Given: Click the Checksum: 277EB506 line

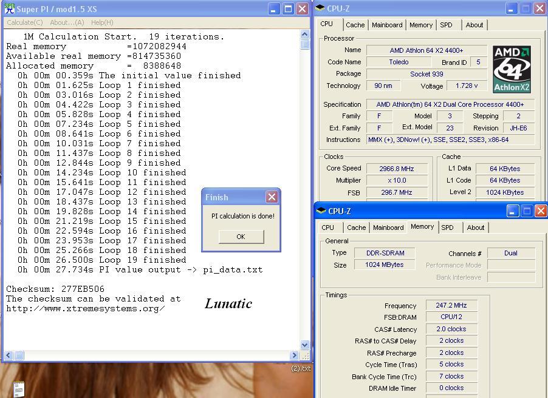Looking at the screenshot, I should click(x=55, y=289).
